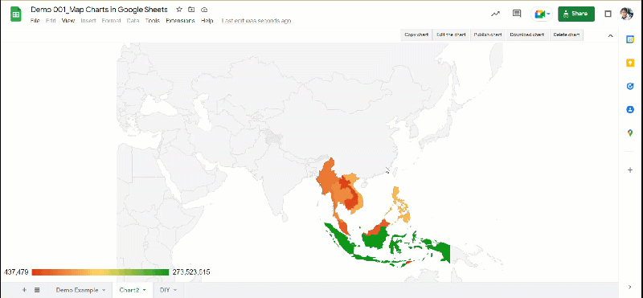Image resolution: width=643 pixels, height=298 pixels.
Task: Switch to Demo Example sheet tab
Action: (x=77, y=290)
